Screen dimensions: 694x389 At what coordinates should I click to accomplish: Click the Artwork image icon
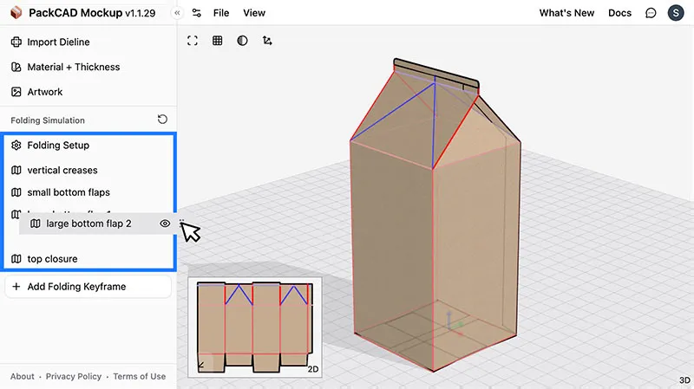click(x=16, y=92)
